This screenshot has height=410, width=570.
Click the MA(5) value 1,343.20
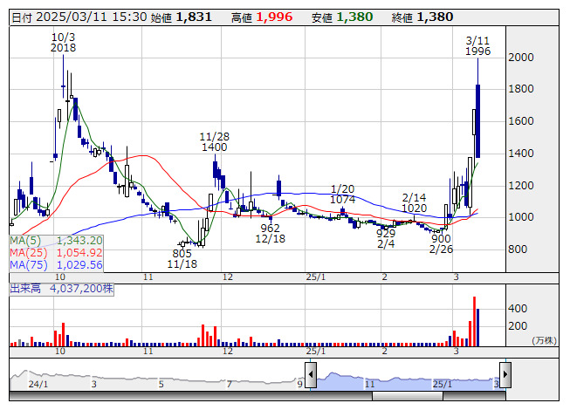pyautogui.click(x=79, y=241)
